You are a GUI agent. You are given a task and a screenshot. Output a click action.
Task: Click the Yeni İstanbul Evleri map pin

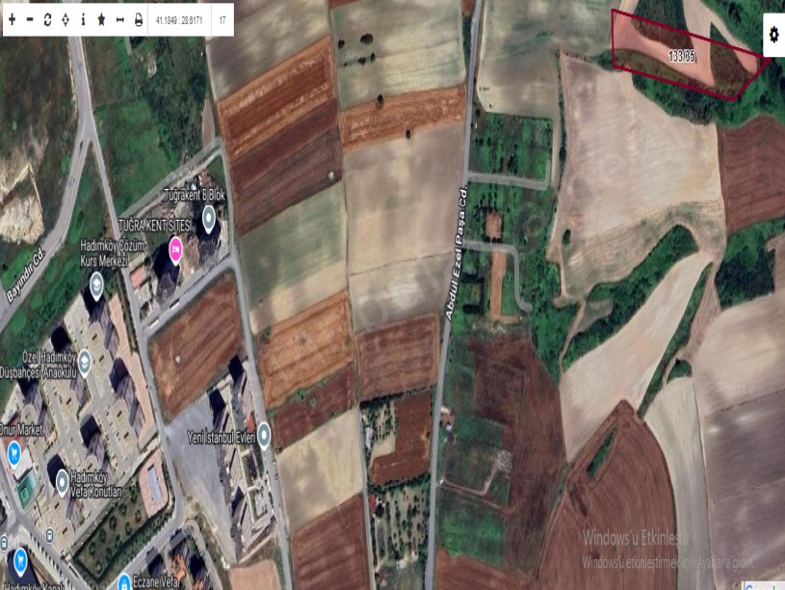point(265,436)
